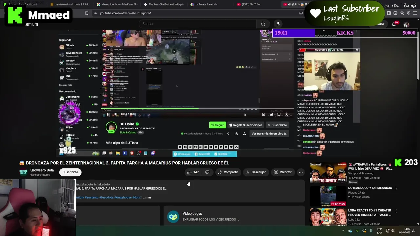Click the green 'Seguir' button
Image resolution: width=420 pixels, height=236 pixels.
tap(218, 125)
